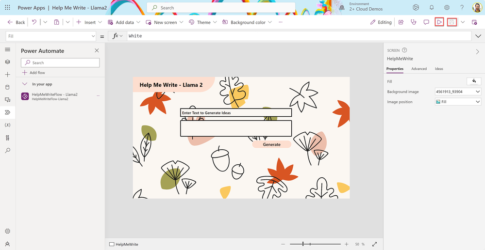485x250 pixels.
Task: Open the Add data dropdown
Action: pos(124,22)
